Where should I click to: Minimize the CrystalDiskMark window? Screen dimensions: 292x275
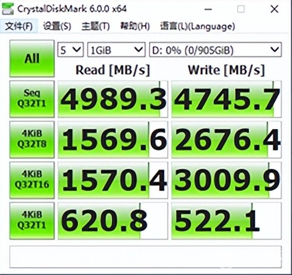[208, 9]
